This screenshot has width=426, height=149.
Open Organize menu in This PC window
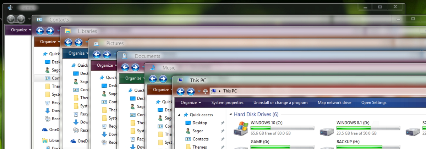[191, 103]
